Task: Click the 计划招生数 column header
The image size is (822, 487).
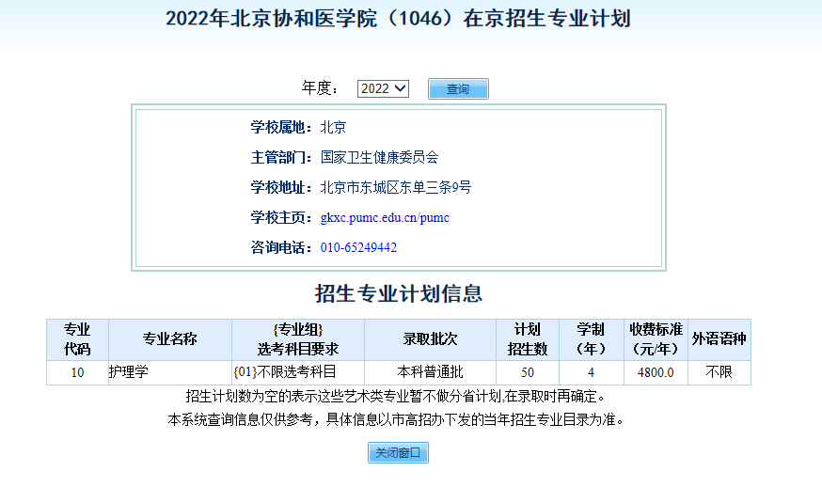Action: coord(528,339)
